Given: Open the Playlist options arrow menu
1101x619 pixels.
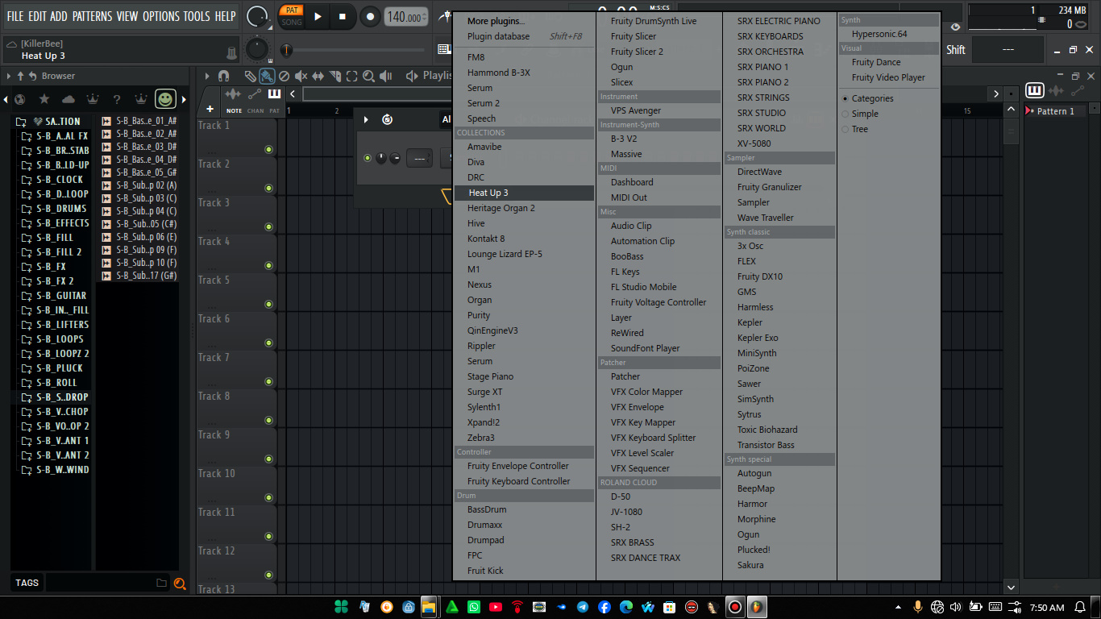Looking at the screenshot, I should pyautogui.click(x=206, y=76).
